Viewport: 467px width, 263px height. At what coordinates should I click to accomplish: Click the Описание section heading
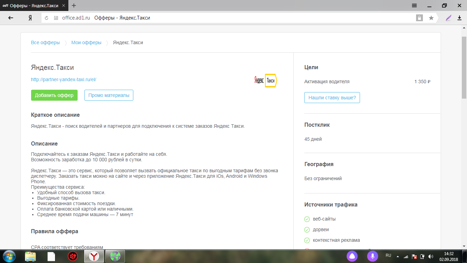[x=44, y=144]
